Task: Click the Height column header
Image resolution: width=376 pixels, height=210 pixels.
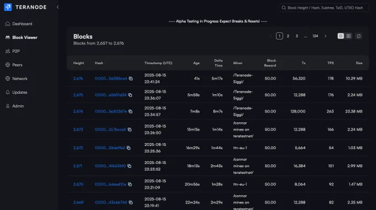Action: (x=79, y=63)
